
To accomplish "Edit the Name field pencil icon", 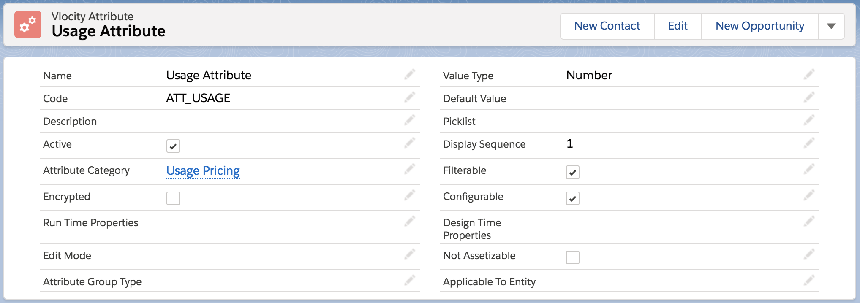I will (x=409, y=75).
